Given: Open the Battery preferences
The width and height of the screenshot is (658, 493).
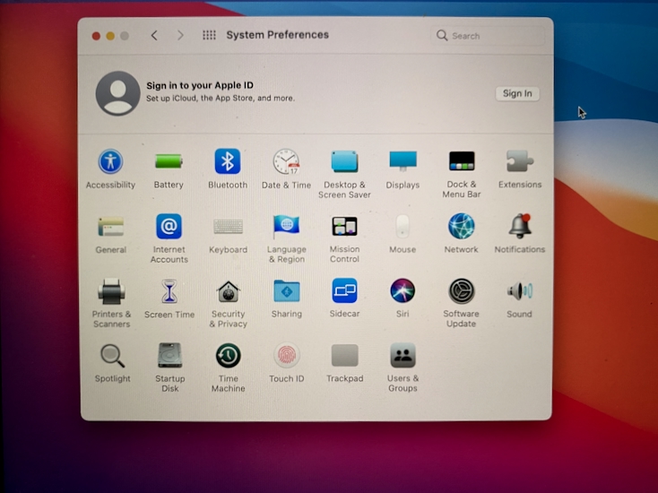Looking at the screenshot, I should click(x=169, y=161).
